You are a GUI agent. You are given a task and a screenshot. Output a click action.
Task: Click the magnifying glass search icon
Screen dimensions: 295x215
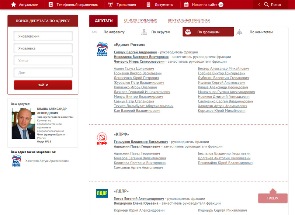(x=266, y=4)
